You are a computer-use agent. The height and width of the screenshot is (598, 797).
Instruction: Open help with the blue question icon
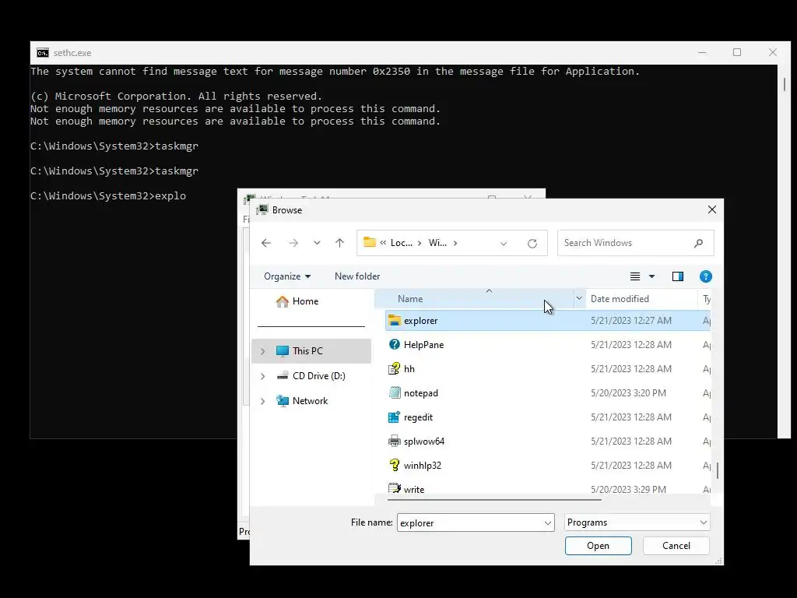(705, 276)
